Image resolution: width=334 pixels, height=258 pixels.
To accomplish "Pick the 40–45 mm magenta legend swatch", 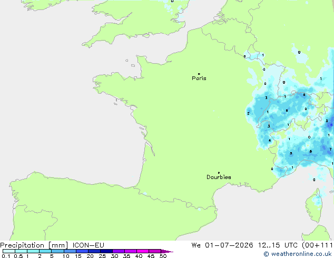I will 143,251.
